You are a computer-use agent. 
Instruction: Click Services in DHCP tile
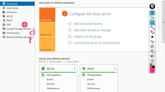(x=91, y=84)
